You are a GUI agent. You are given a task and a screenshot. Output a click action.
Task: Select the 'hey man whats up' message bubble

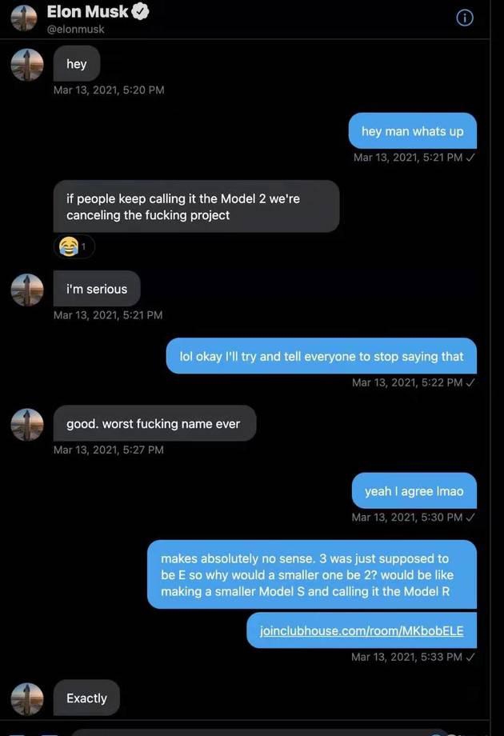point(413,131)
